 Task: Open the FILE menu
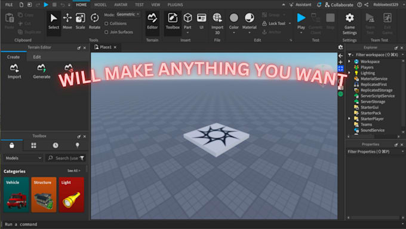click(9, 5)
